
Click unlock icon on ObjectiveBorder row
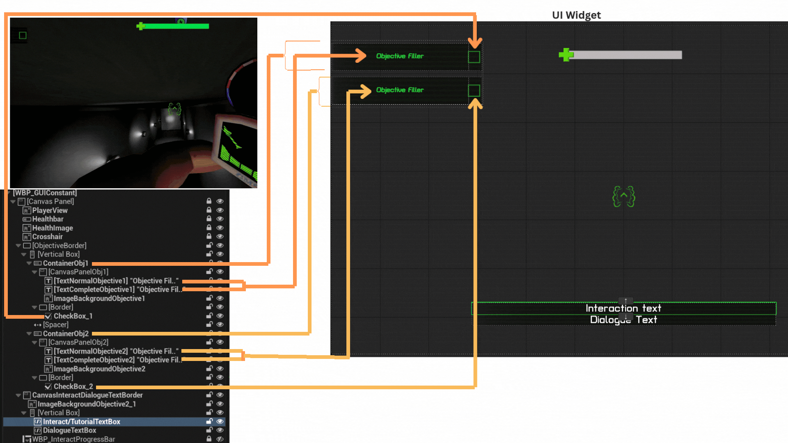coord(209,245)
